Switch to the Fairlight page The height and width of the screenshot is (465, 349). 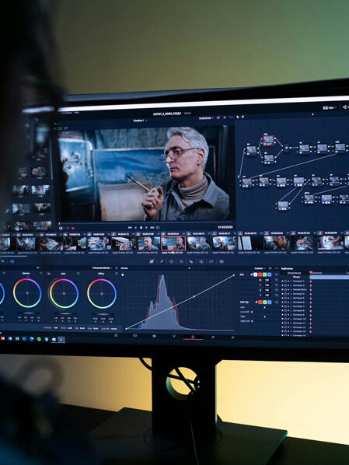[x=213, y=337]
